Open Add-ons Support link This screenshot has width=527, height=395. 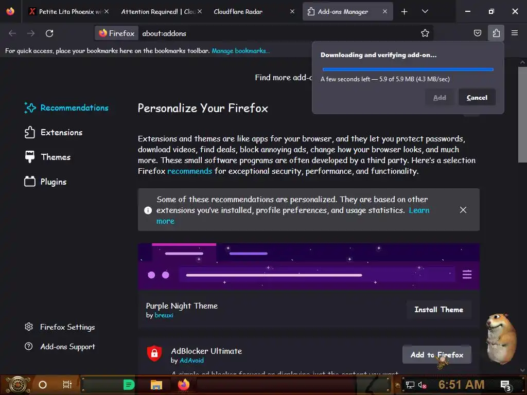point(60,347)
